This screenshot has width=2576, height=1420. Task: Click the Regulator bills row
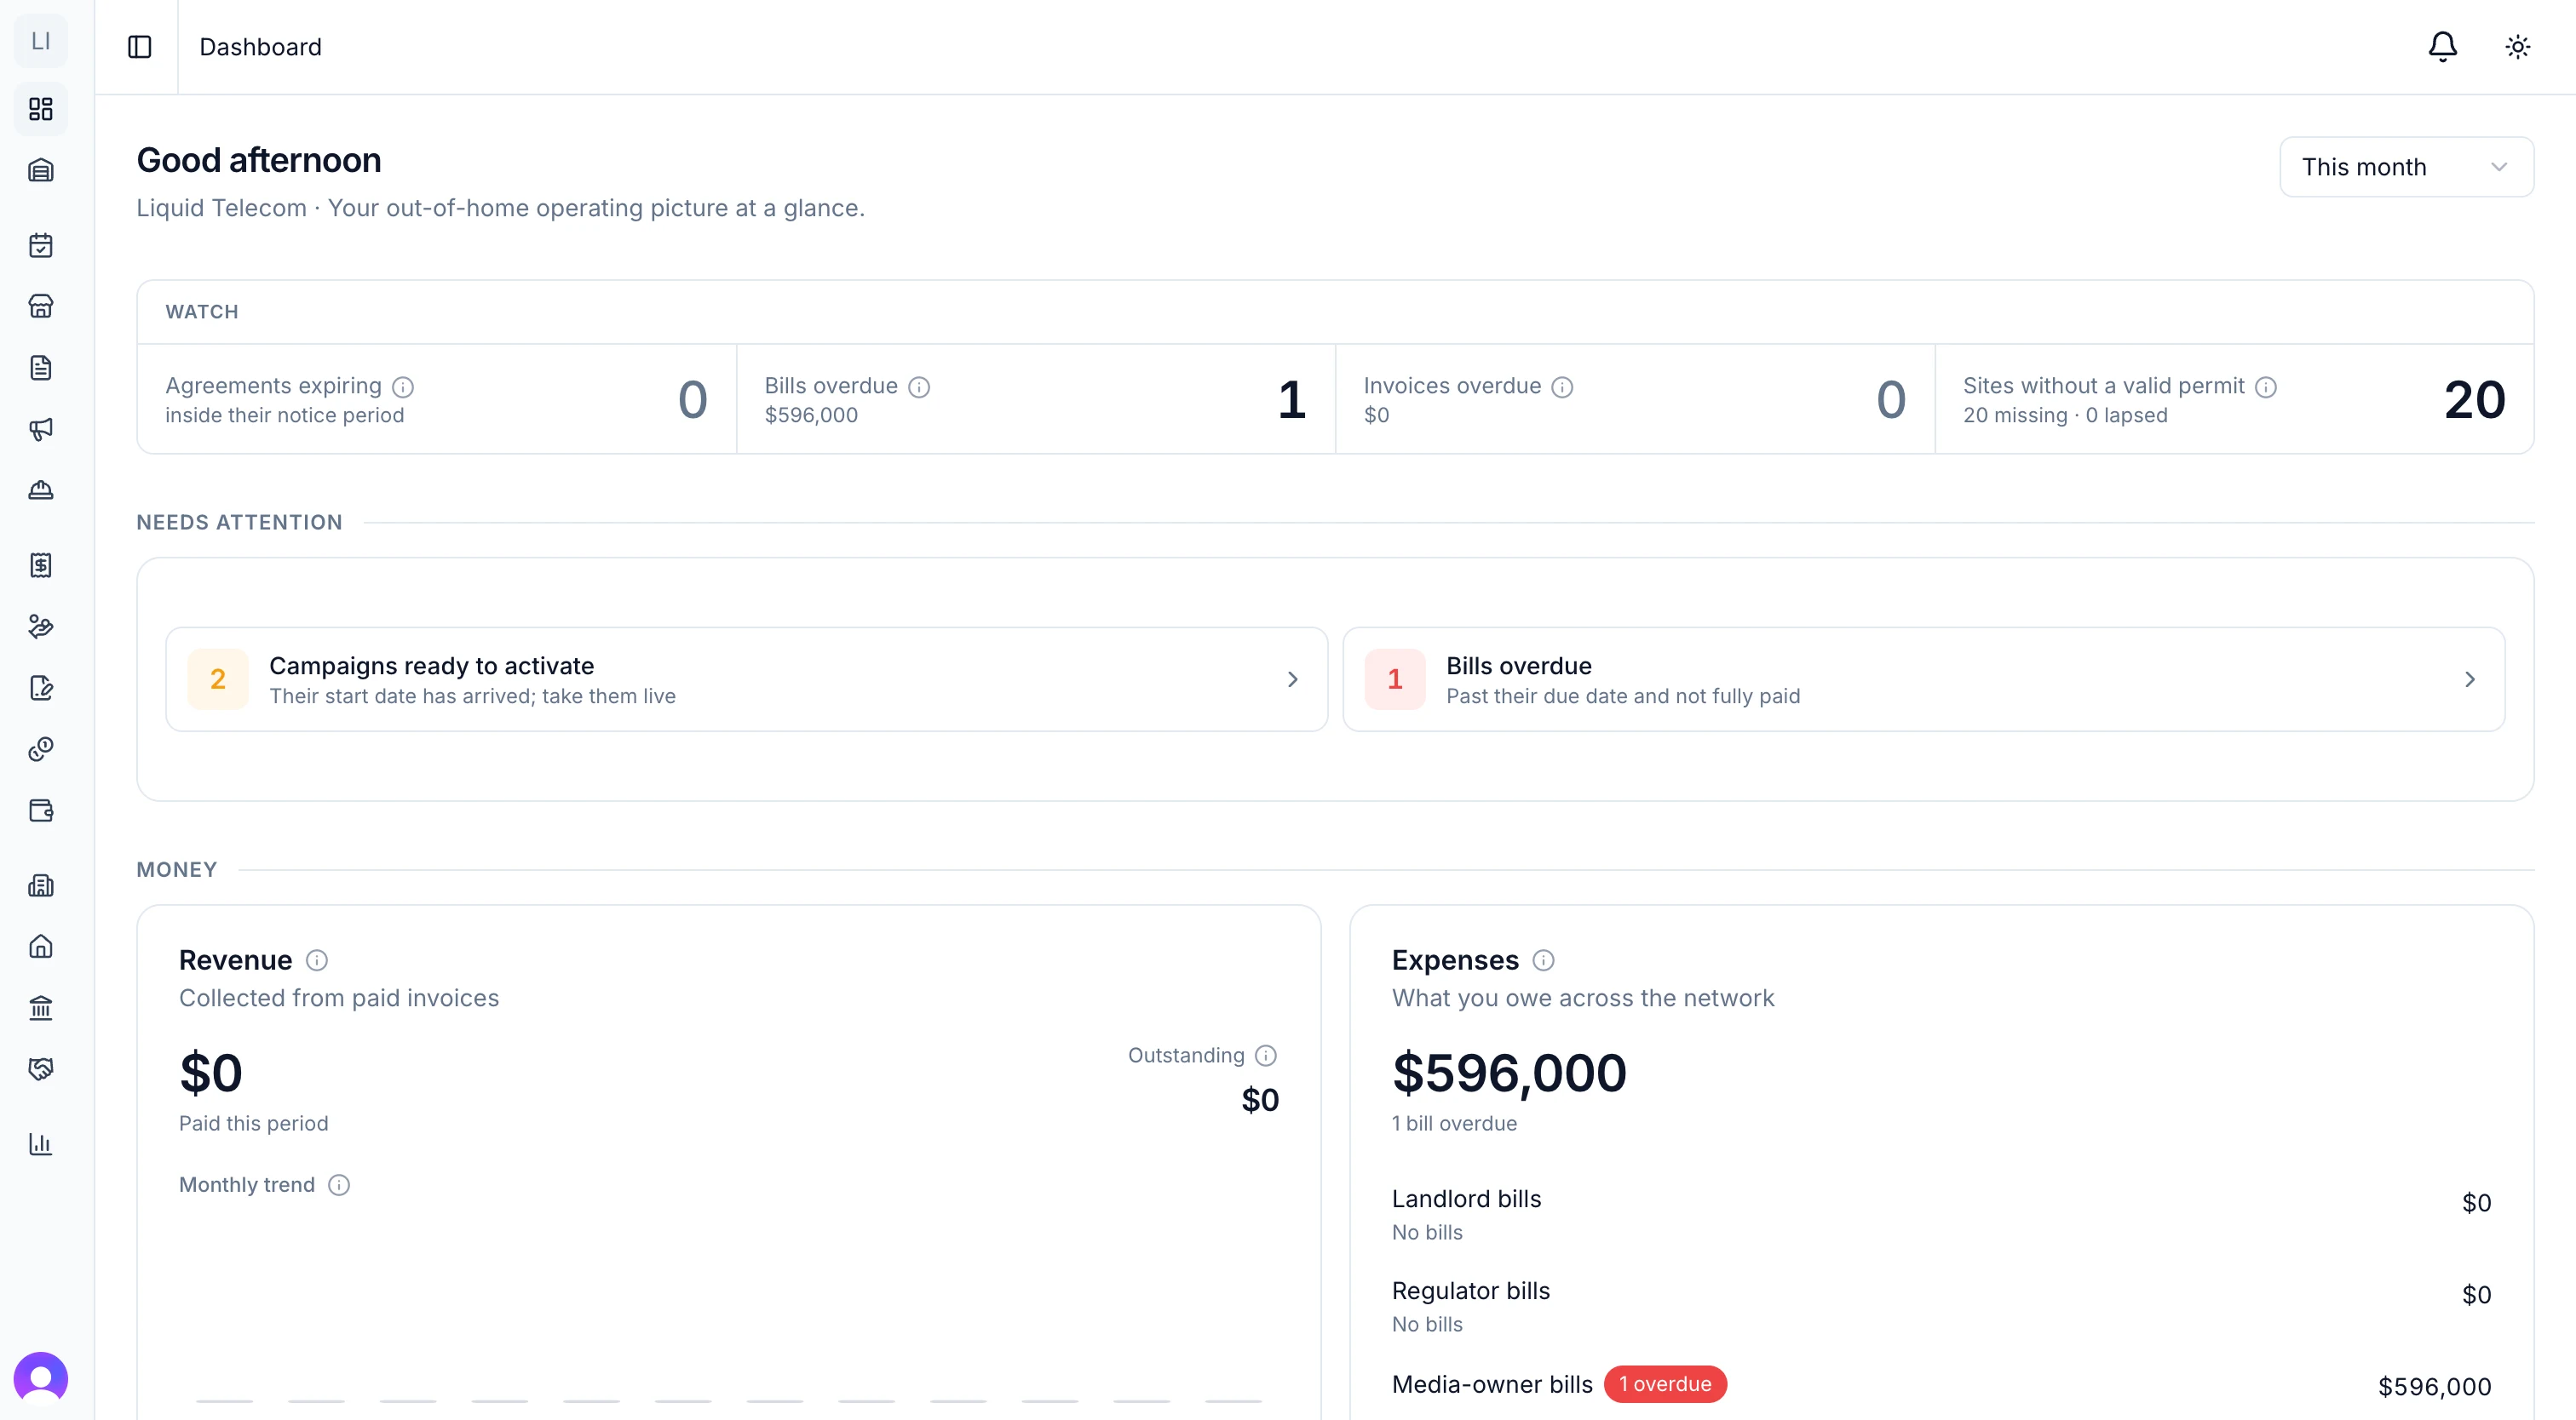click(x=1941, y=1306)
